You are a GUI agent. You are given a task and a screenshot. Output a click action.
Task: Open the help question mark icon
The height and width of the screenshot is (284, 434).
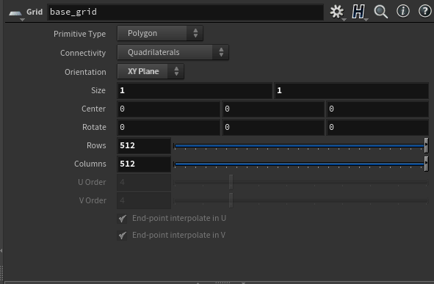(x=425, y=11)
